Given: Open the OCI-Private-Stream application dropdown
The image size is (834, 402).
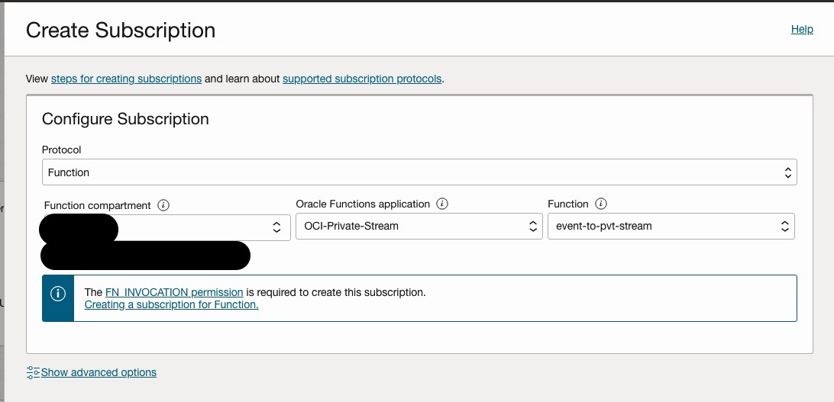Looking at the screenshot, I should point(419,227).
